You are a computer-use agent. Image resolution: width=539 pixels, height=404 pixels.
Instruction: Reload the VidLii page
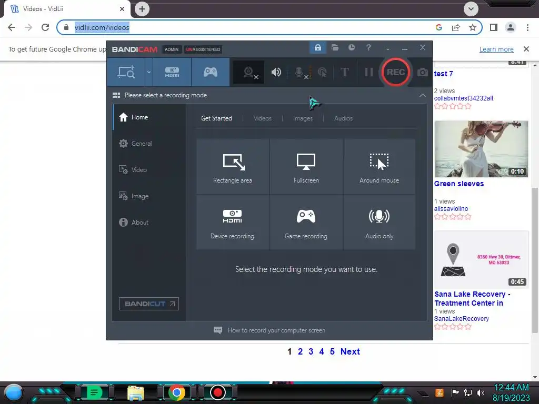coord(45,27)
